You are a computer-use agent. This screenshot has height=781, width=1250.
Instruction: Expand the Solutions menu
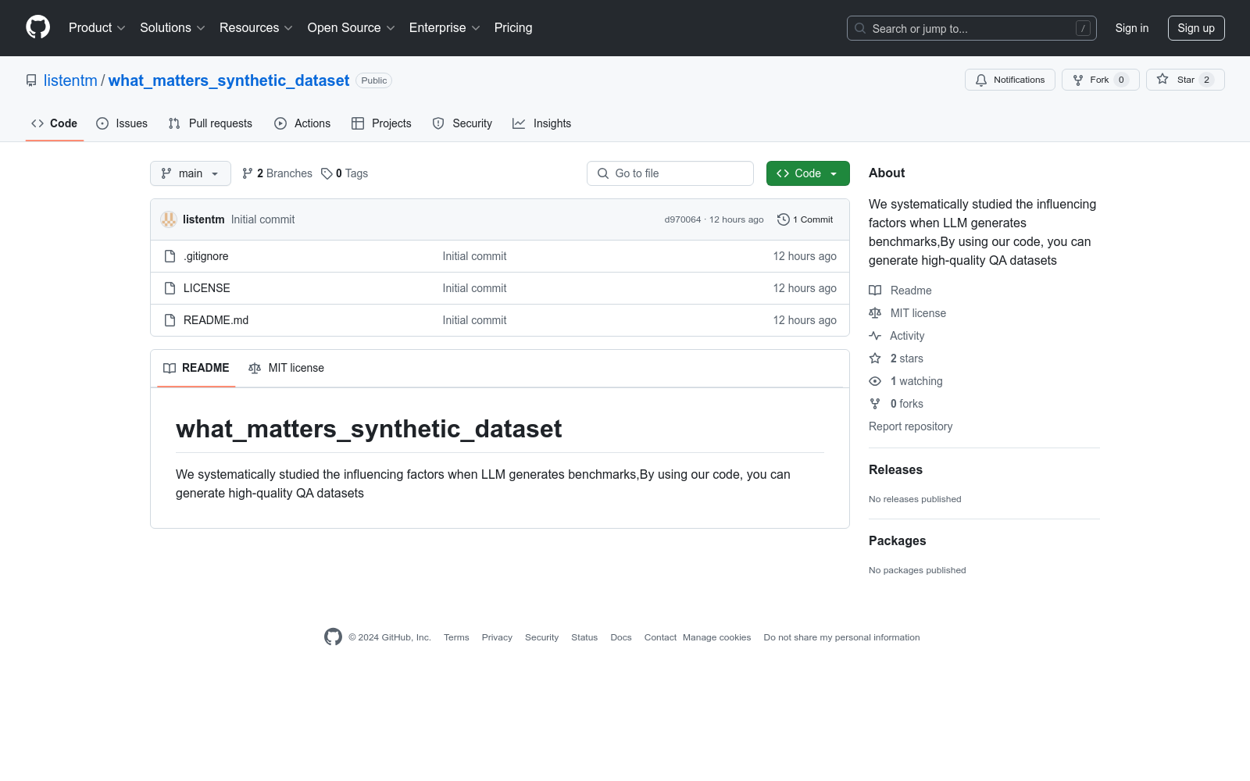173,28
